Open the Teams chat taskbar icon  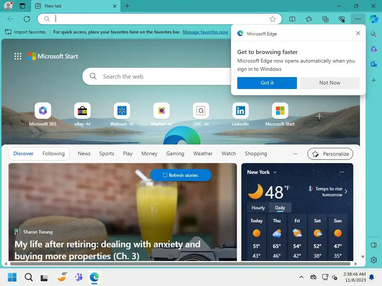click(78, 277)
